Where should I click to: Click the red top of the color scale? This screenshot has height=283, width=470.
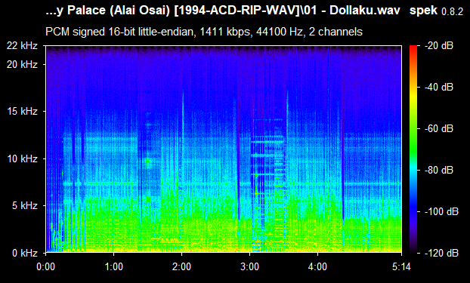[413, 48]
